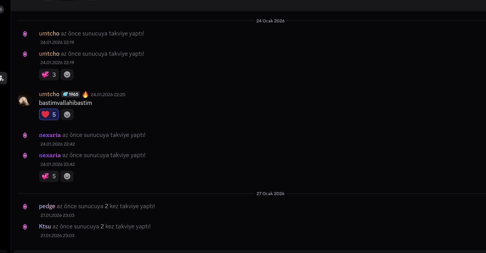The width and height of the screenshot is (486, 253).
Task: Click the boost gem icon beside pedge message
Action: 25,207
